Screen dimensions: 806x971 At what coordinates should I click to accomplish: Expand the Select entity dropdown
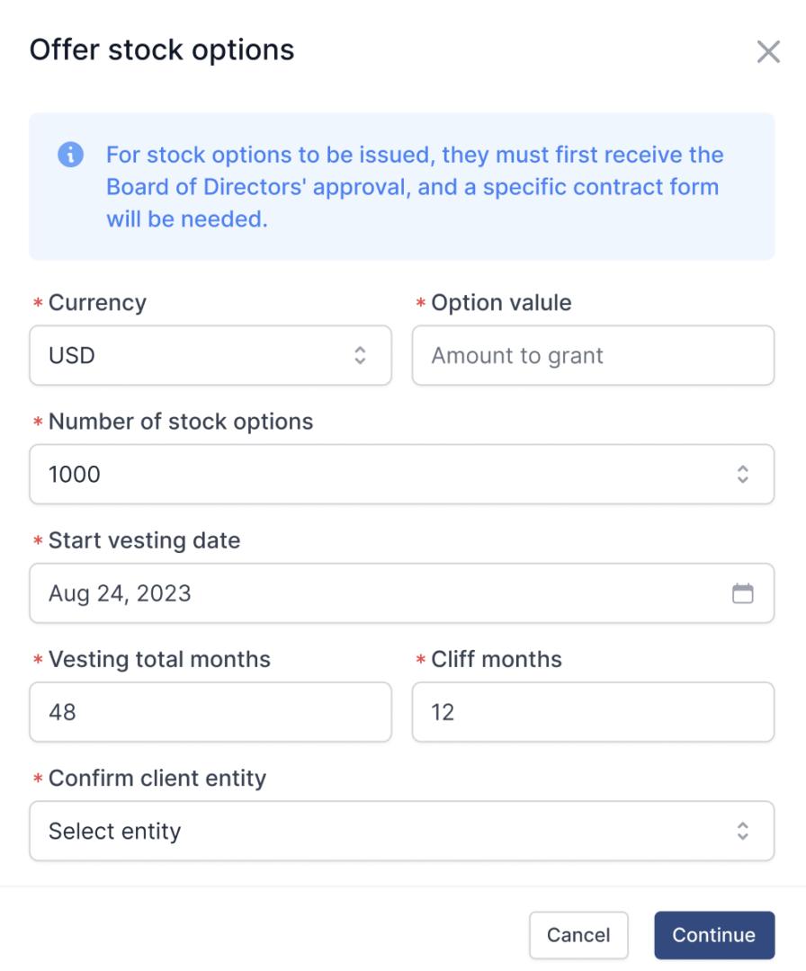[402, 831]
